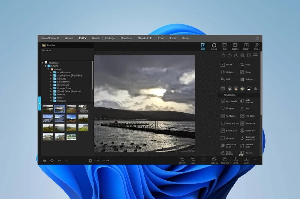This screenshot has height=199, width=300.
Task: Collapse the Pictures folder arrow
Action: point(51,101)
